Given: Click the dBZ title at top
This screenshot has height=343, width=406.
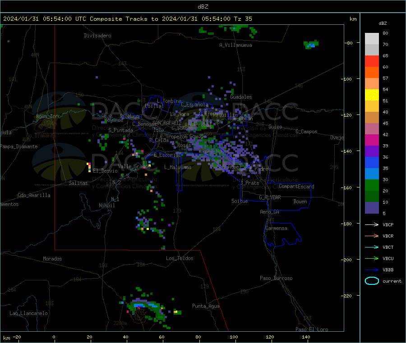Looking at the screenshot, I should pos(203,7).
